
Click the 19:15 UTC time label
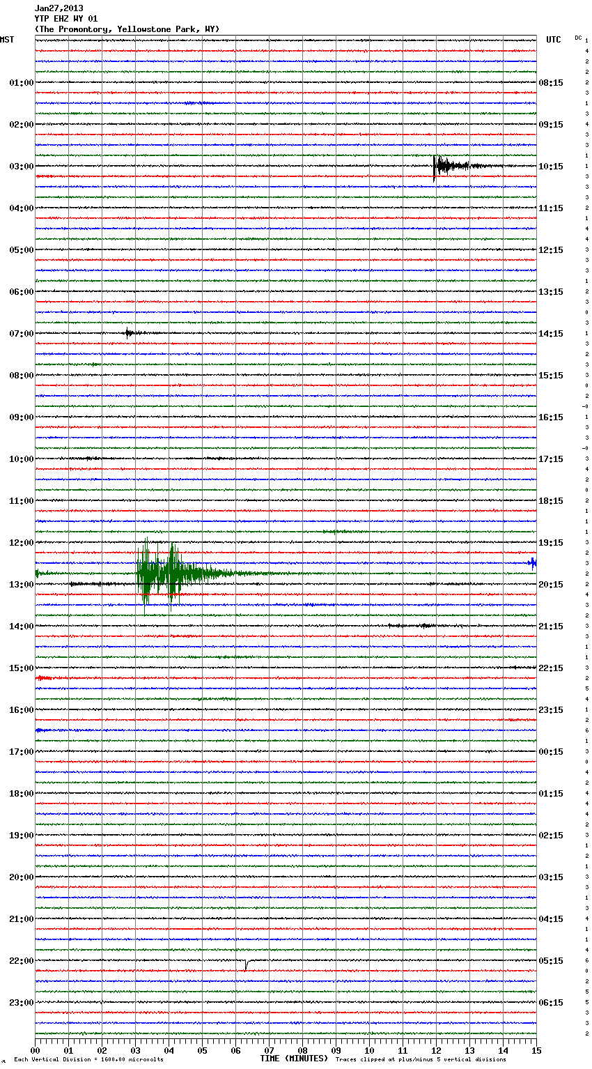point(551,543)
